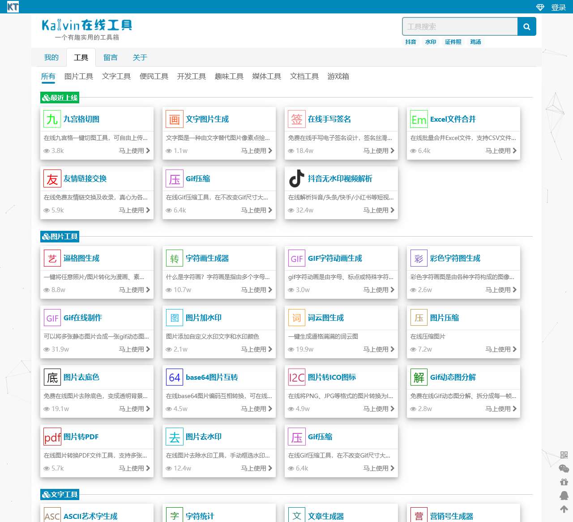The width and height of the screenshot is (573, 522).
Task: Select the base64图片互转 '64' icon
Action: pyautogui.click(x=174, y=377)
